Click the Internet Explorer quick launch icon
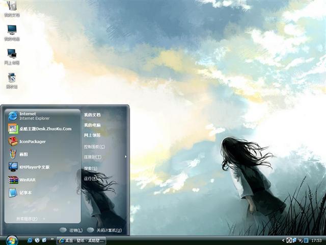326x245 pixels. pyautogui.click(x=30, y=240)
